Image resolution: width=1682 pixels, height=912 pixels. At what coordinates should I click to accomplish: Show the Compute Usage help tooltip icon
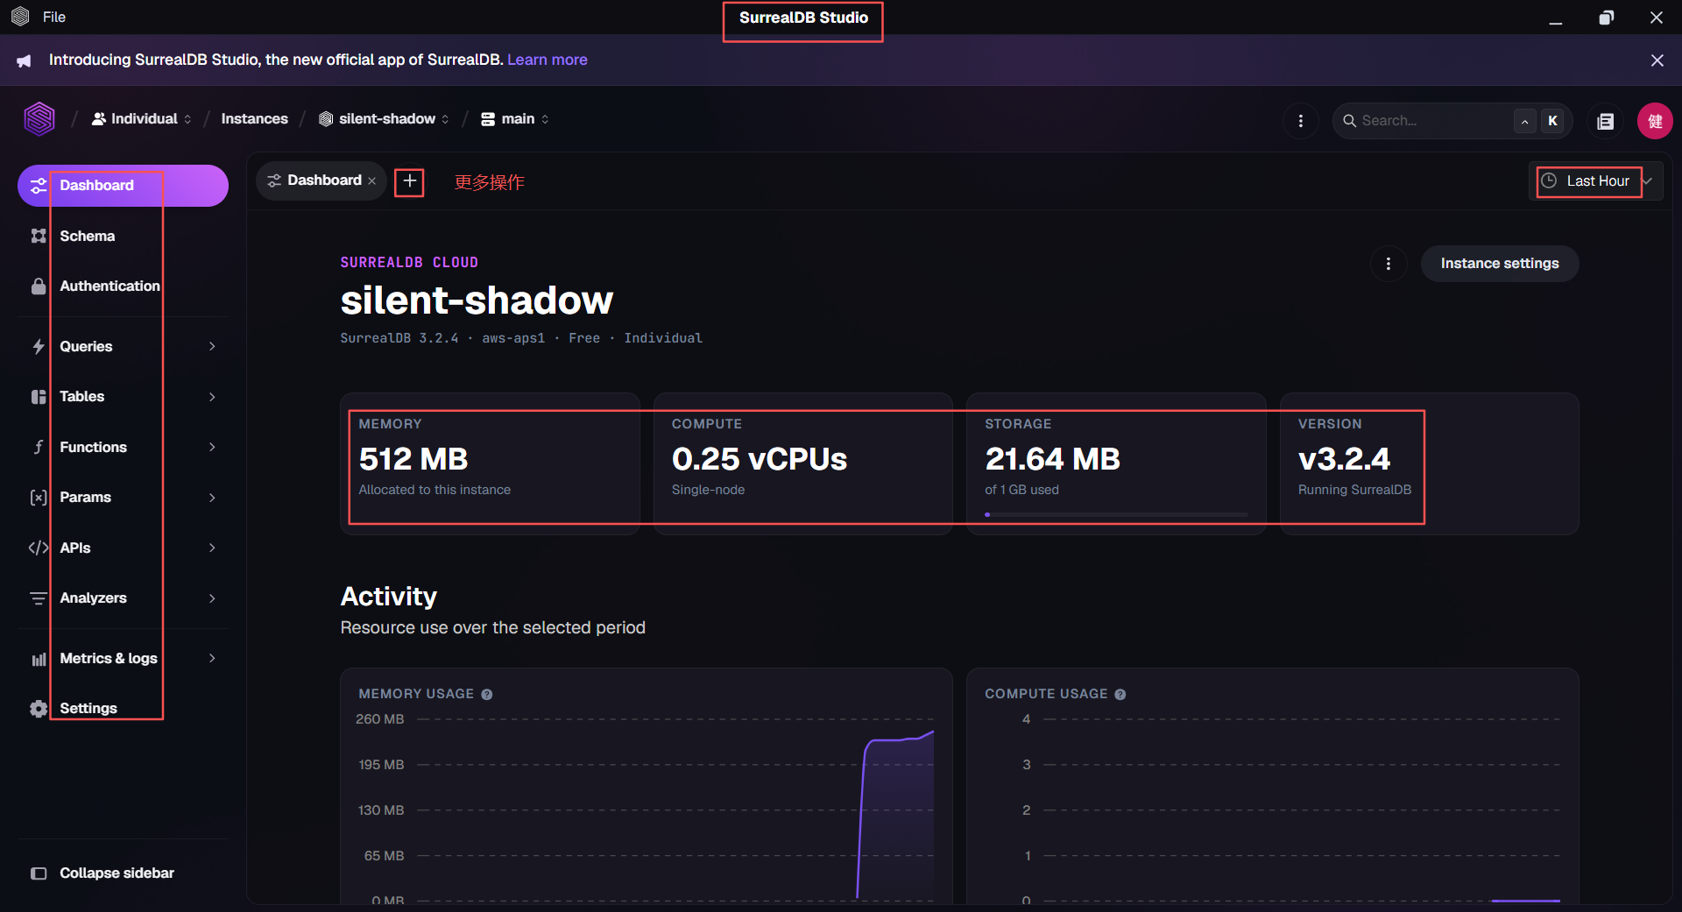coord(1120,695)
